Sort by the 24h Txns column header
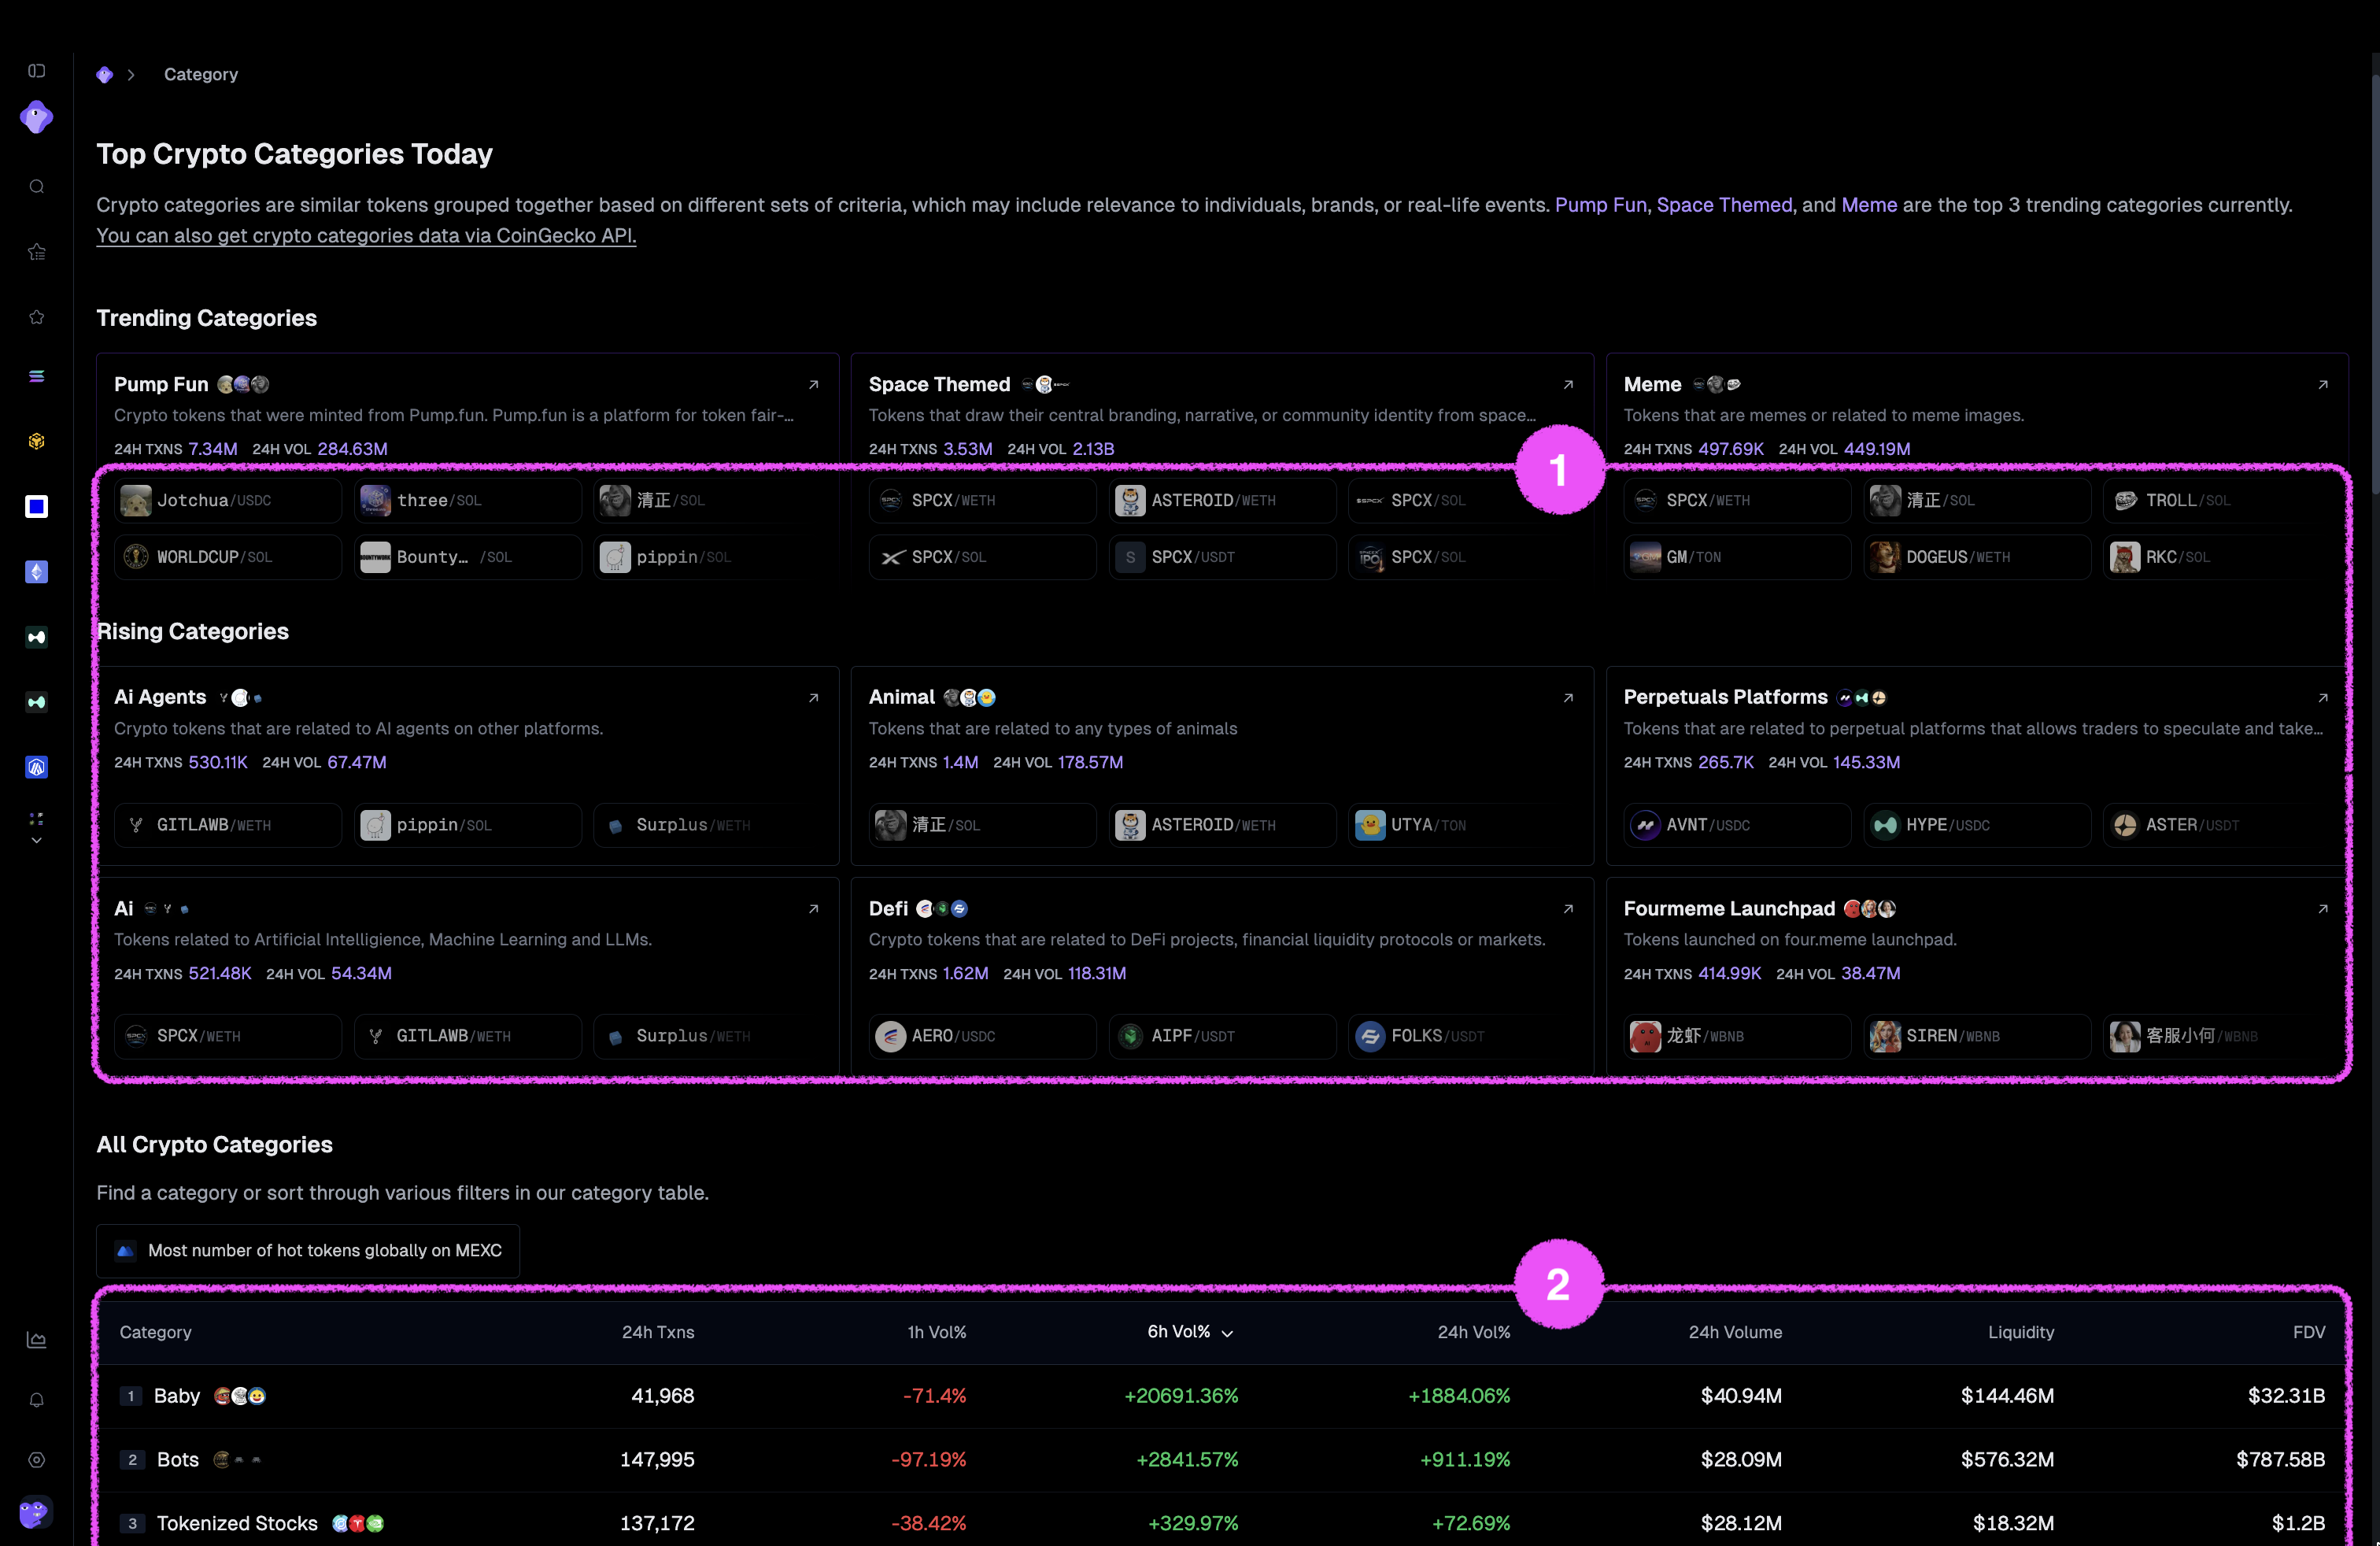 pyautogui.click(x=658, y=1332)
